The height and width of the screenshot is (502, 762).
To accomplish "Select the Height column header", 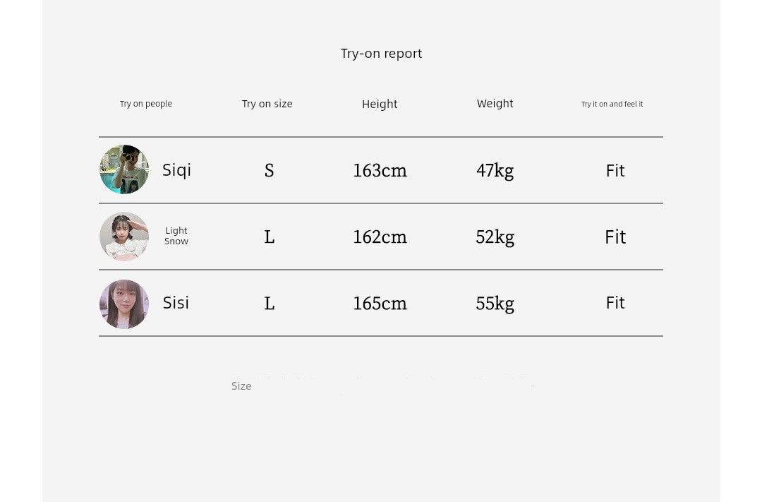I will 380,104.
